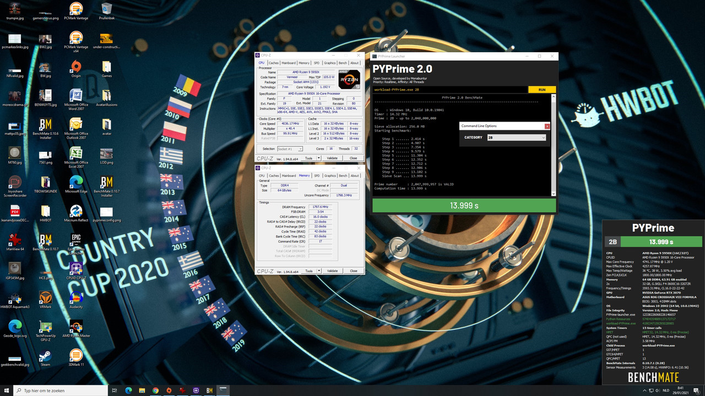Open Microsoft Edge desktop shortcut
The height and width of the screenshot is (396, 705).
pos(76,183)
